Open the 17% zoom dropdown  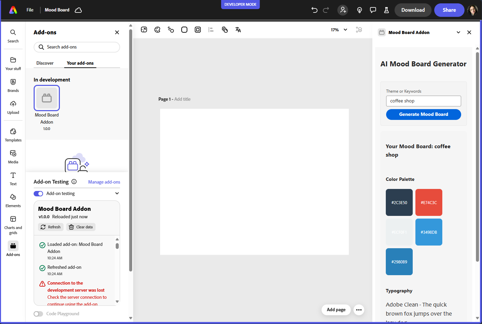click(x=339, y=30)
